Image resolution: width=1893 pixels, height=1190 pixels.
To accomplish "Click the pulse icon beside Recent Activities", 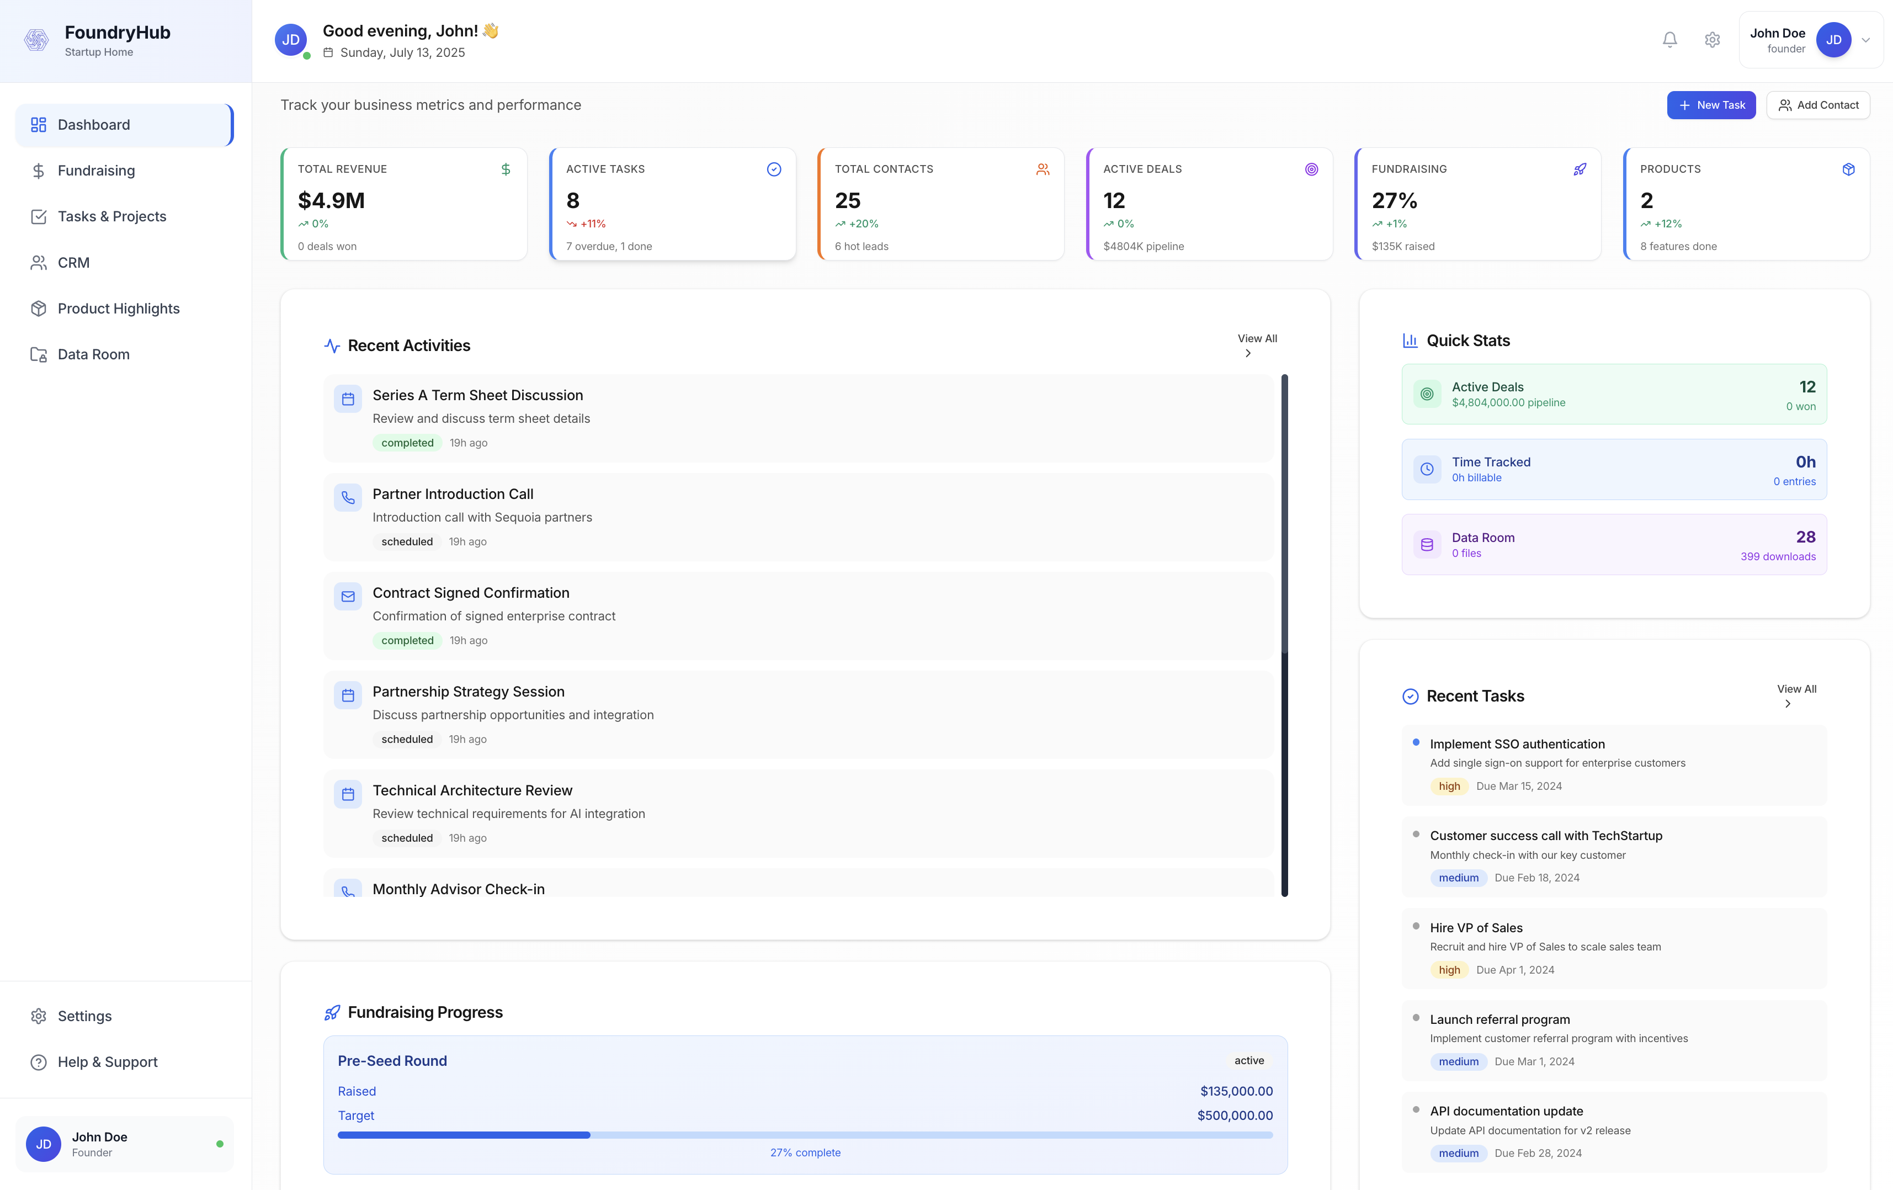I will point(332,346).
